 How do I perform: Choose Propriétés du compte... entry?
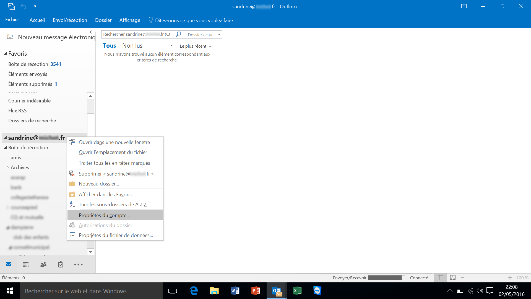(x=115, y=215)
